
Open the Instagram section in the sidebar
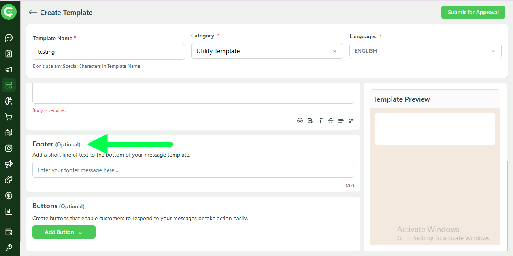9,148
